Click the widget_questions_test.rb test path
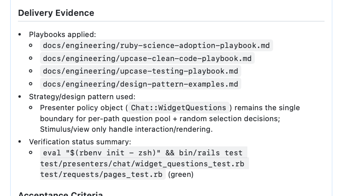338x196 pixels. pyautogui.click(x=144, y=163)
